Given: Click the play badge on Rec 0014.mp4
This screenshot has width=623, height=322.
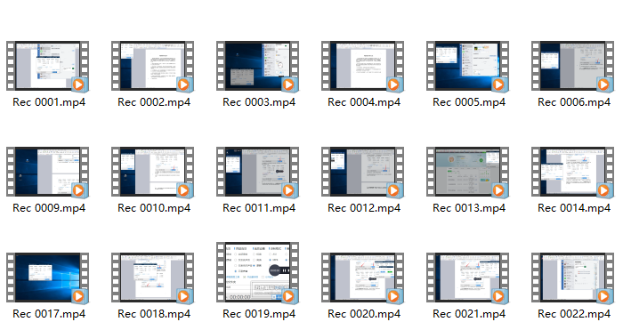Looking at the screenshot, I should [x=604, y=190].
